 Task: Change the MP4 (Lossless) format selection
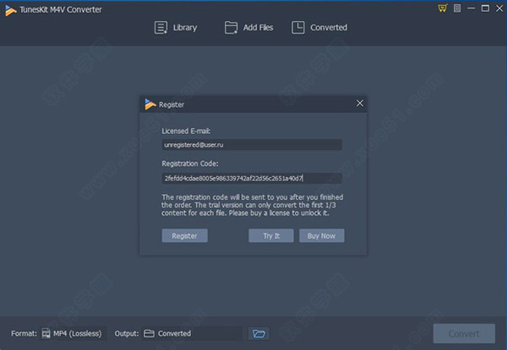coord(78,333)
